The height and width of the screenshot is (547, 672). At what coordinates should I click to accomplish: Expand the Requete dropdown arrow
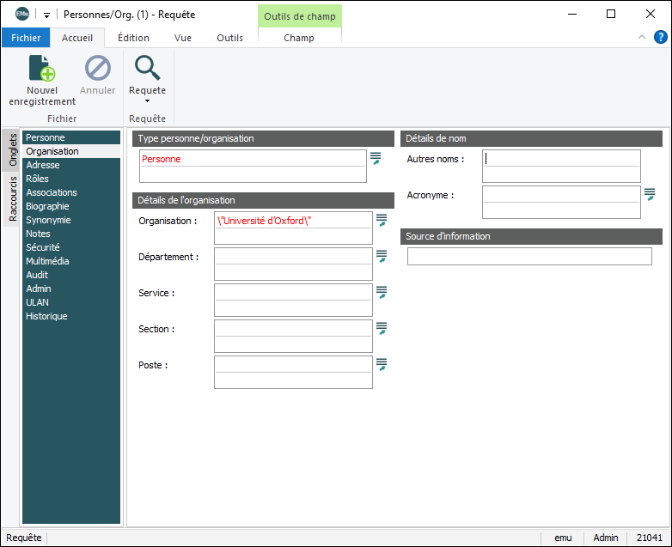(147, 101)
